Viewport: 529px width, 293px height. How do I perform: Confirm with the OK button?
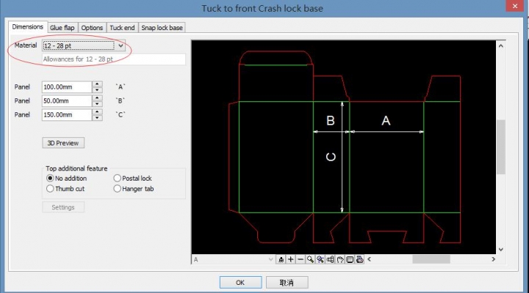[x=240, y=283]
